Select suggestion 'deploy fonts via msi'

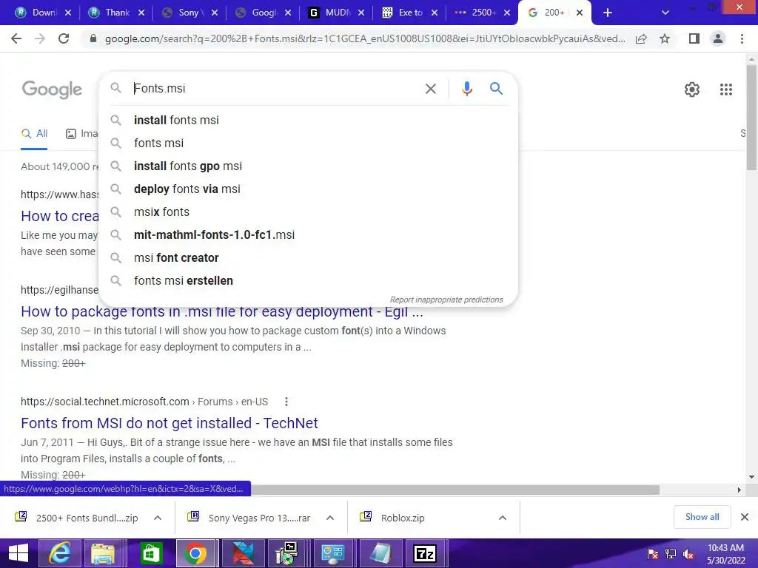tap(308, 189)
